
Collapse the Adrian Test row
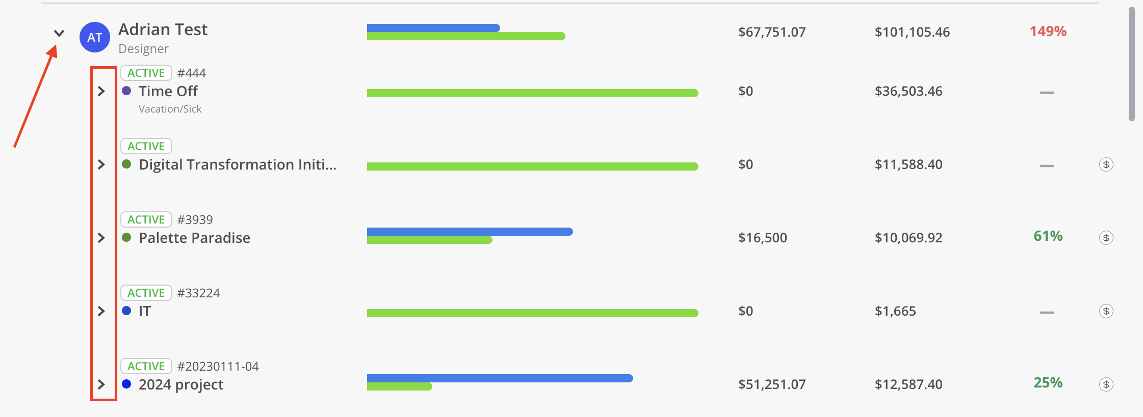[x=59, y=34]
